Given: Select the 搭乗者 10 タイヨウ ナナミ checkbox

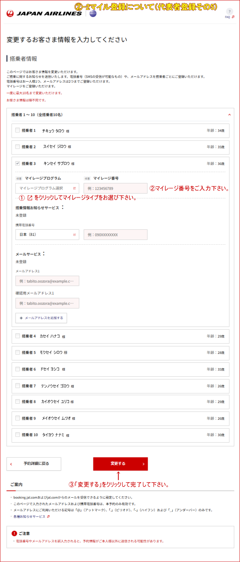Looking at the screenshot, I should point(17,435).
